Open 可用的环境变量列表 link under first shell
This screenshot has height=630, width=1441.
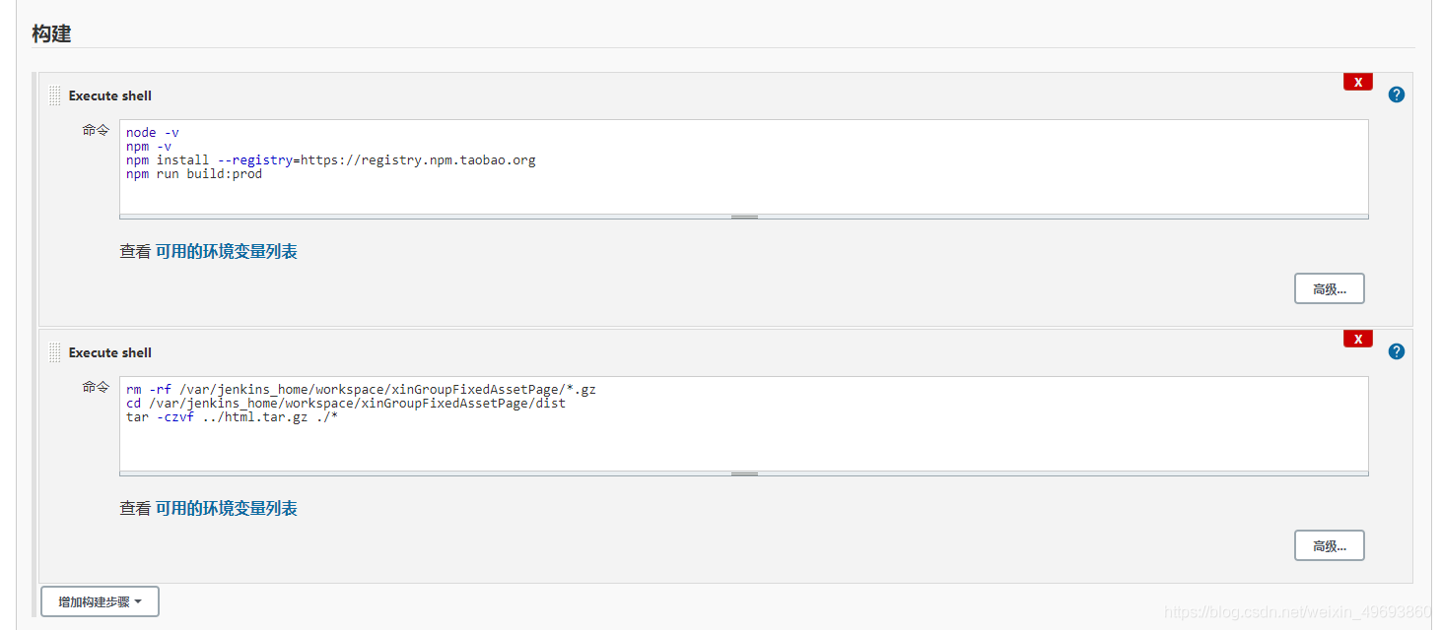click(x=227, y=251)
